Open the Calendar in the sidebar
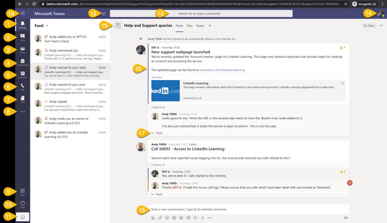 tap(22, 75)
